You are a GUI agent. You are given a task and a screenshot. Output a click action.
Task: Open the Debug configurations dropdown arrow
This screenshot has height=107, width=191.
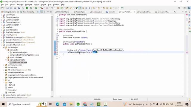(33, 8)
